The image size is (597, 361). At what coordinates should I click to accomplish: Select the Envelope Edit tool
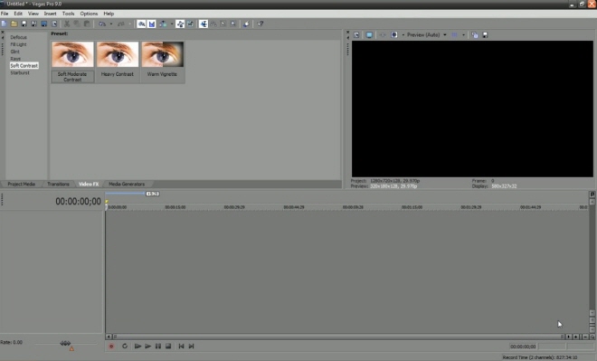213,24
